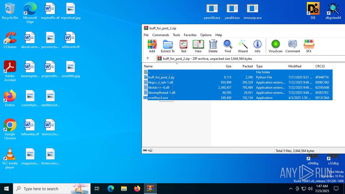This screenshot has height=194, width=345.
Task: Click the SFX conversion icon
Action: click(x=309, y=46)
